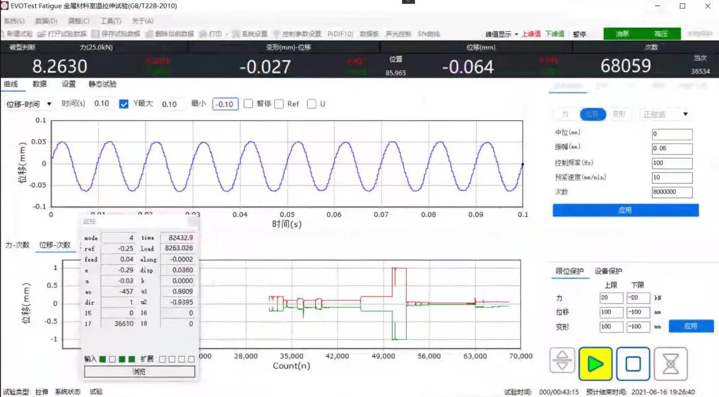
Task: Select the 变形 control mode toggle
Action: [x=618, y=114]
